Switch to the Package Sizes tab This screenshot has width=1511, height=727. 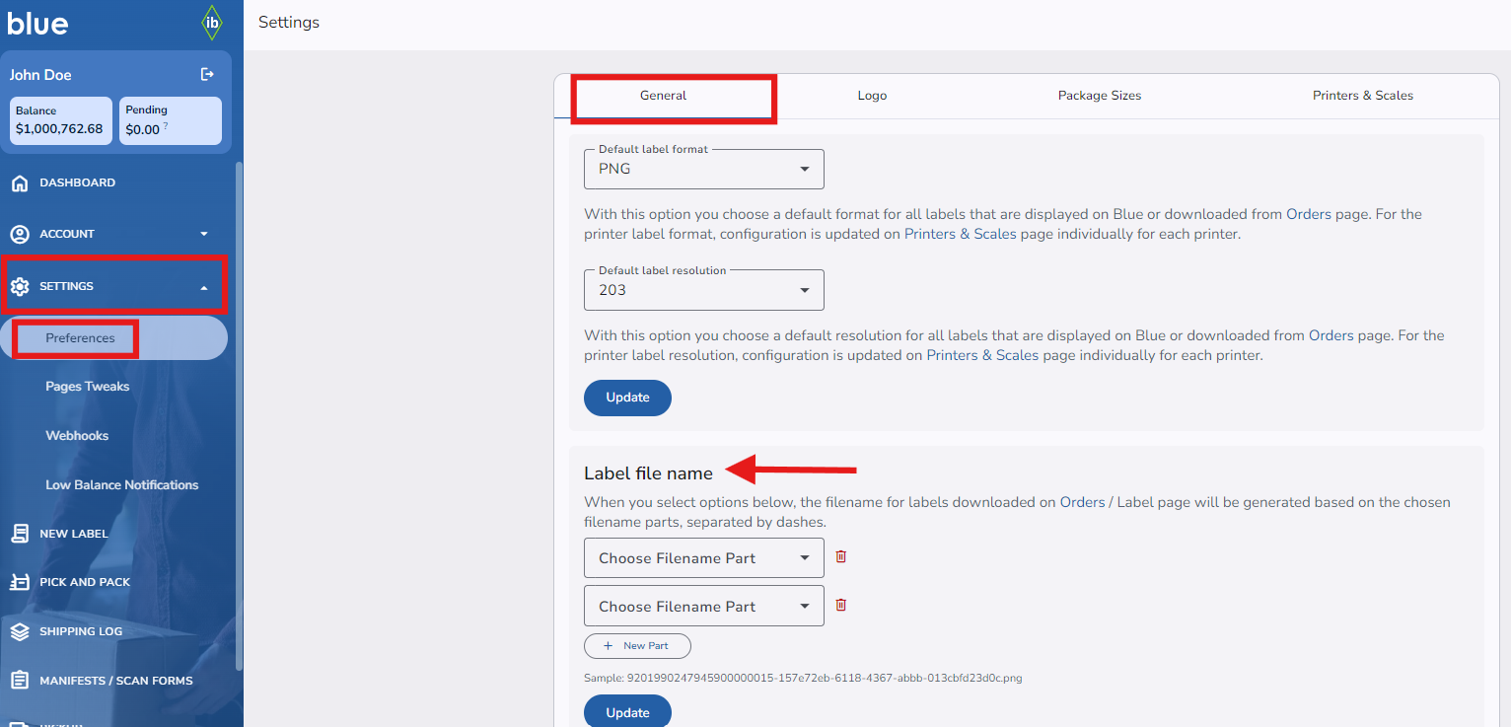tap(1100, 96)
